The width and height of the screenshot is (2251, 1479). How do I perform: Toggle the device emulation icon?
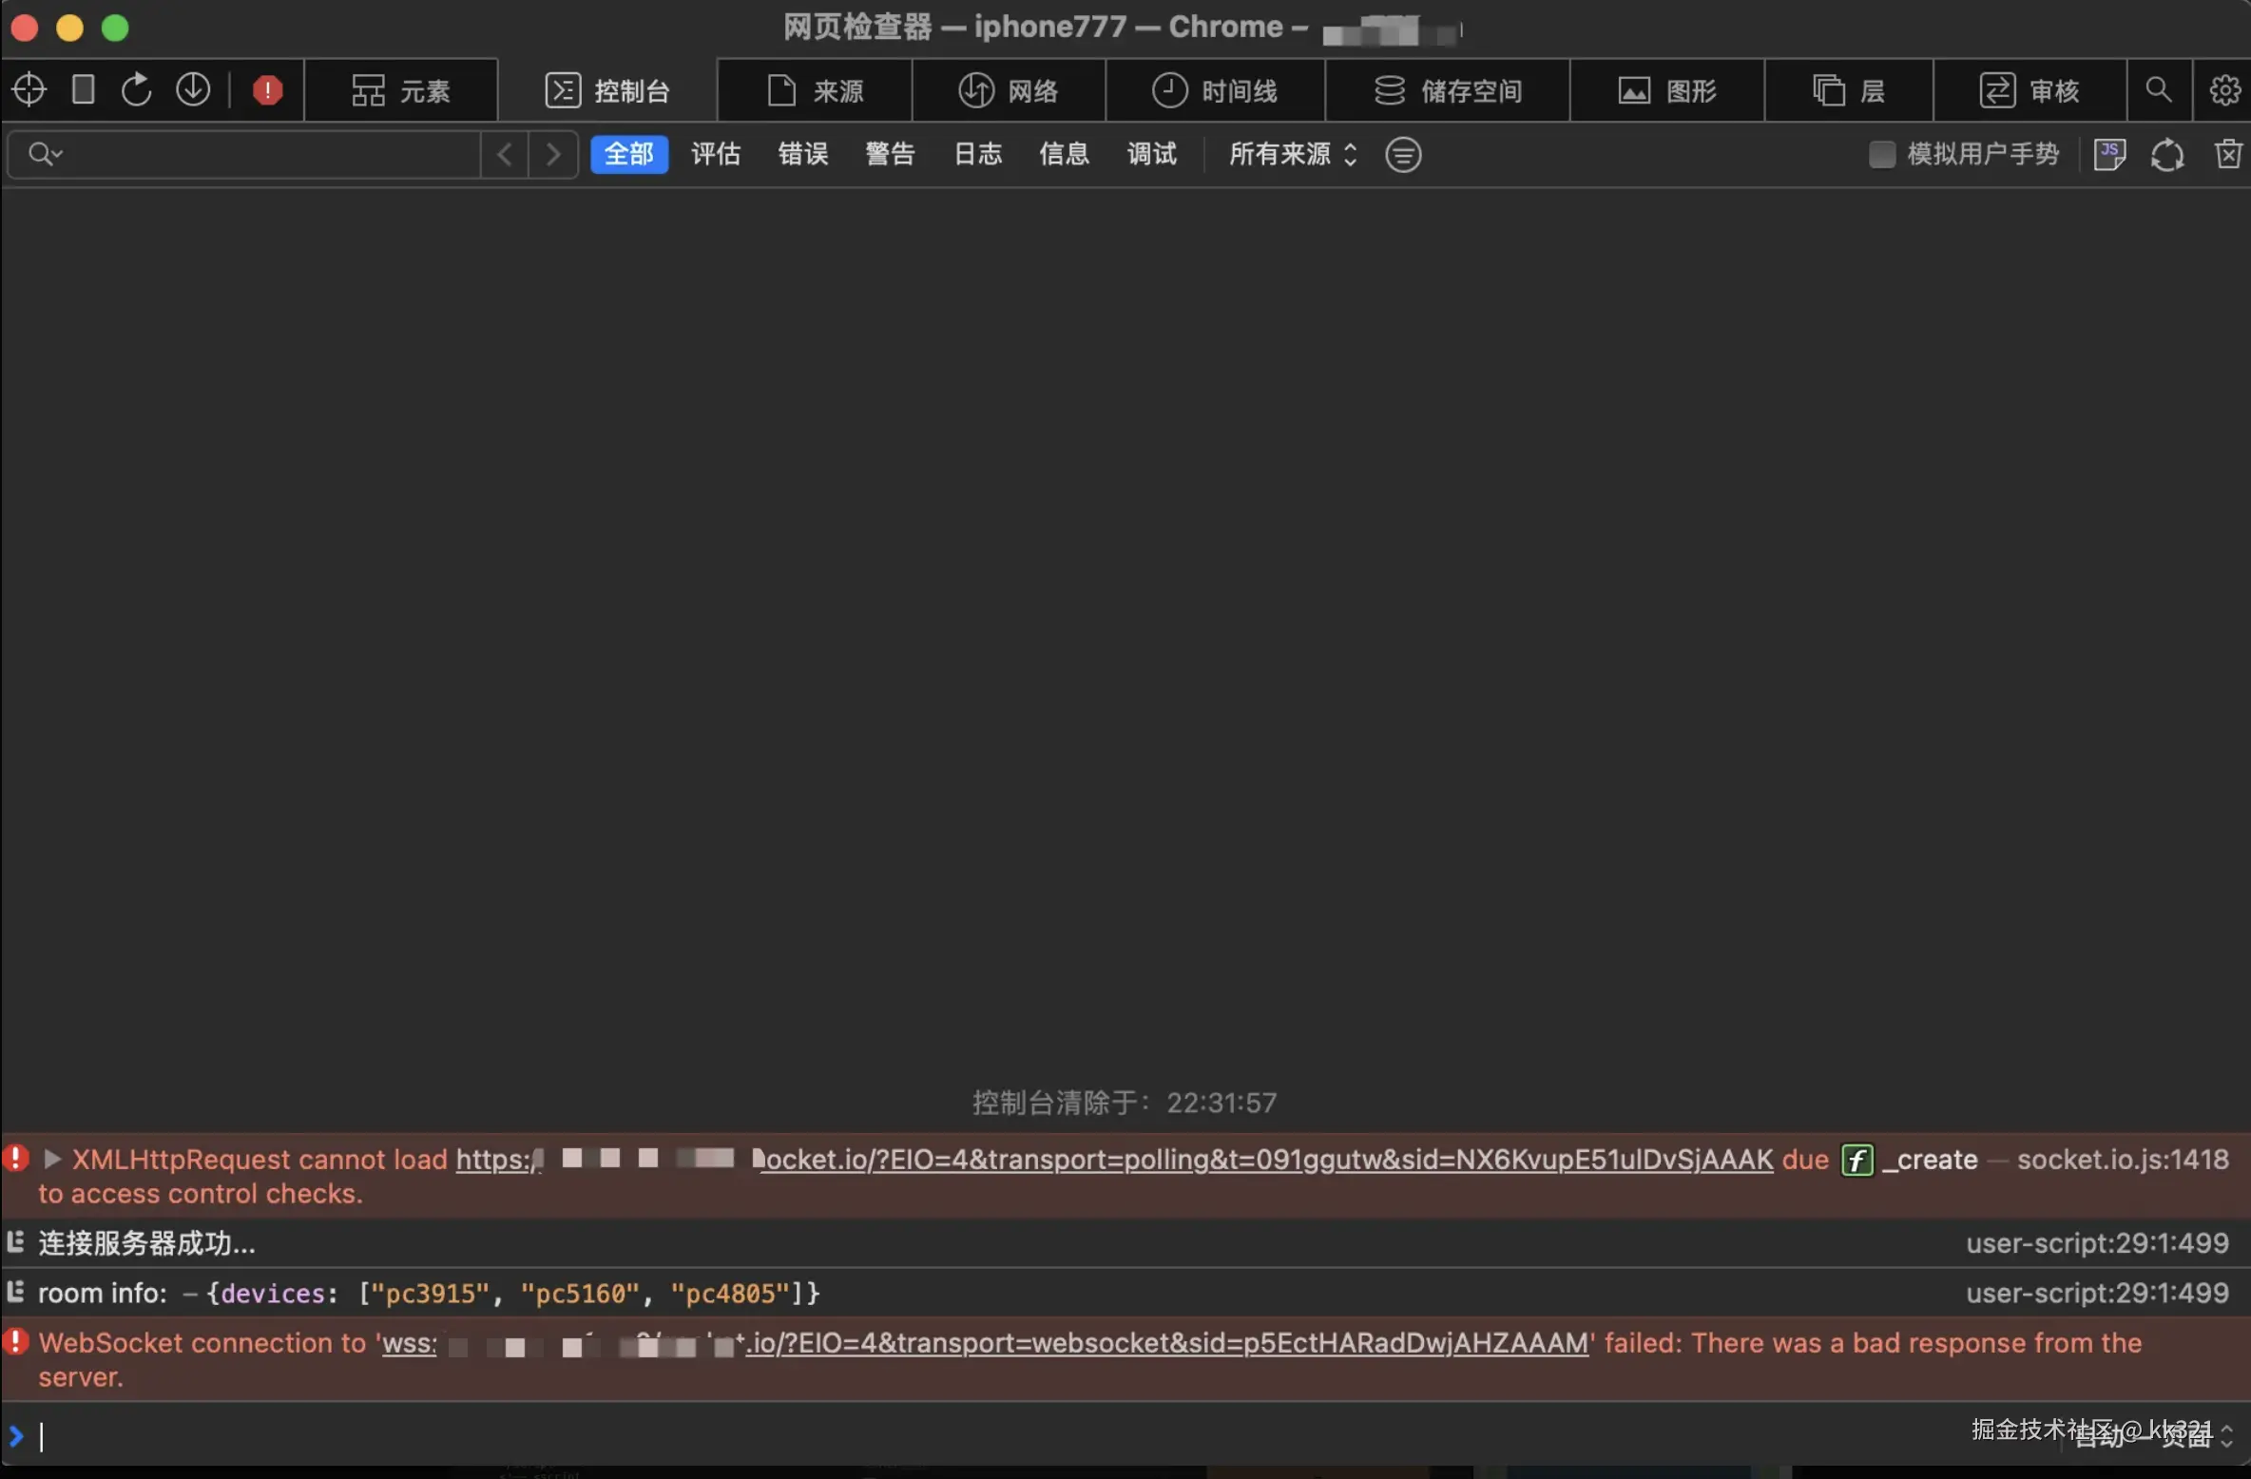tap(84, 90)
